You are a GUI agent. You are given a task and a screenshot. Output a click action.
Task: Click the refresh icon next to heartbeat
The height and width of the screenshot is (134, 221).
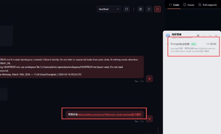tap(126, 9)
